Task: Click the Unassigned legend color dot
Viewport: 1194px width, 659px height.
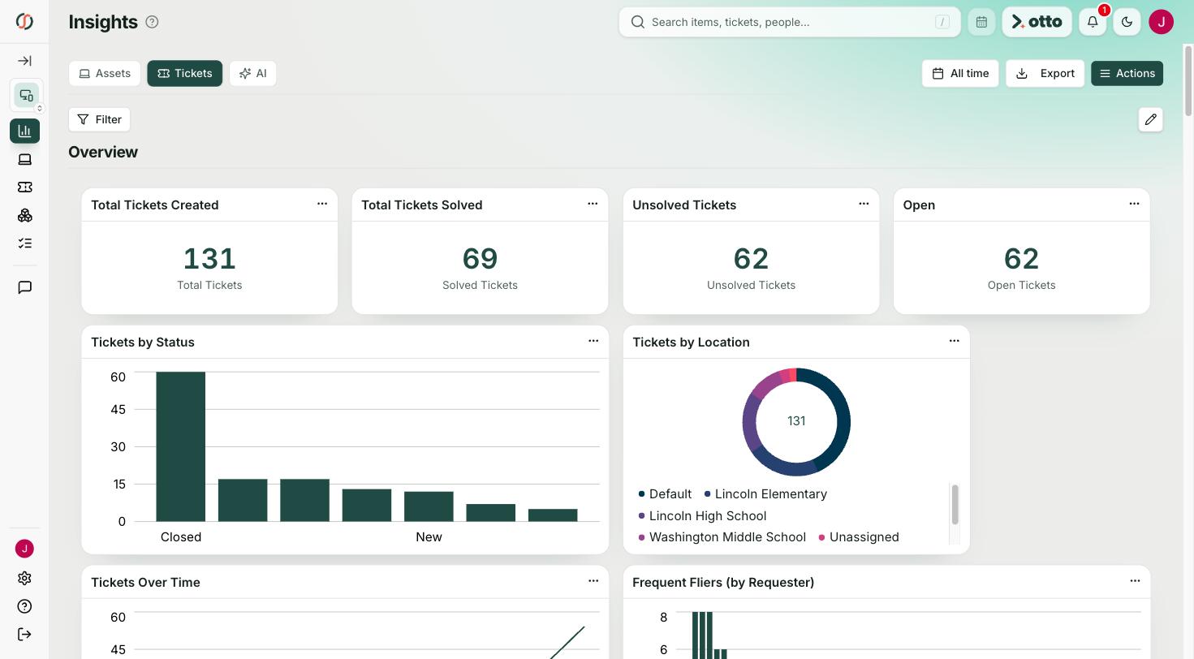Action: (x=821, y=537)
